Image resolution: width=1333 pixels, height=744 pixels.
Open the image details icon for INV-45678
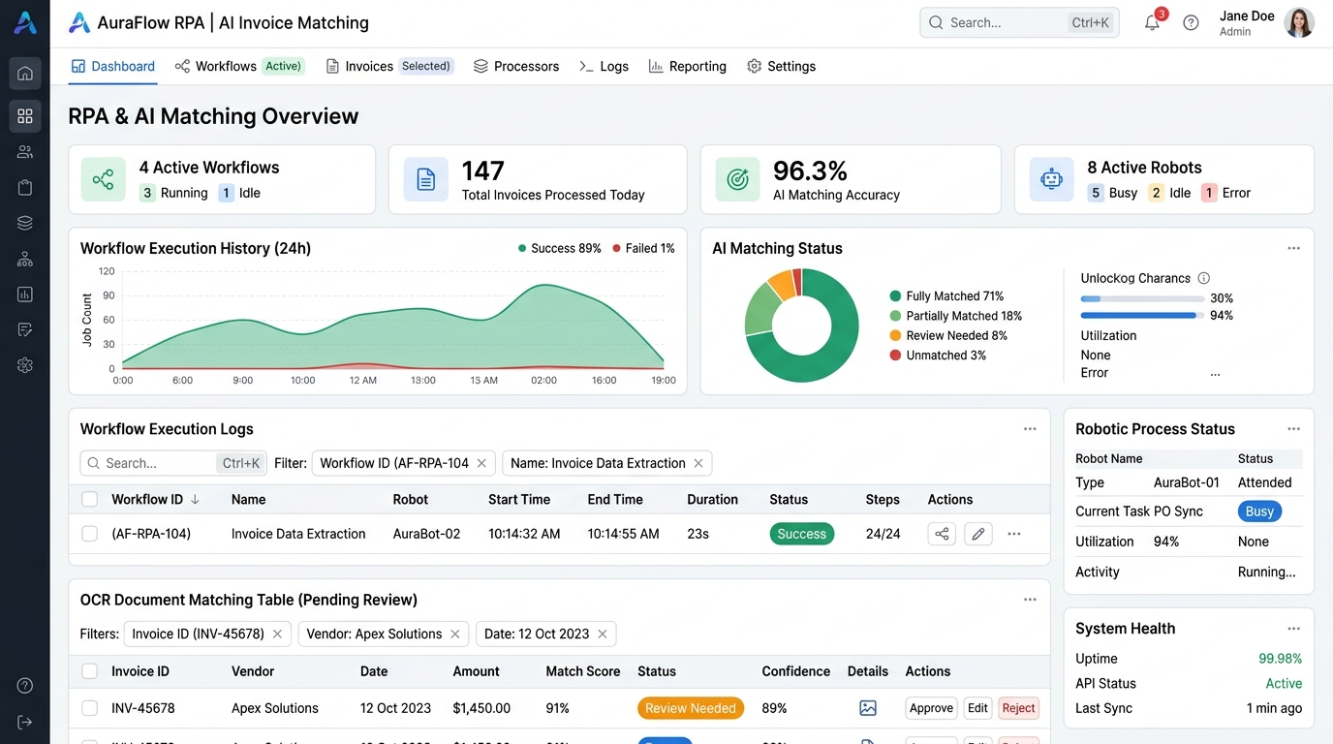(868, 708)
